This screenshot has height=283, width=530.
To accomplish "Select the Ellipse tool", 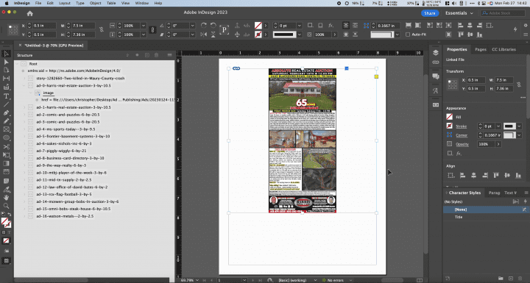I will (x=6, y=137).
